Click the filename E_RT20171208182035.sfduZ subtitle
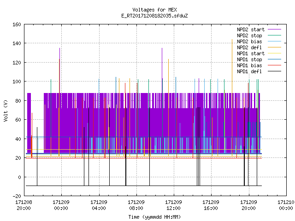Image resolution: width=295 pixels, height=221 pixels. [154, 16]
